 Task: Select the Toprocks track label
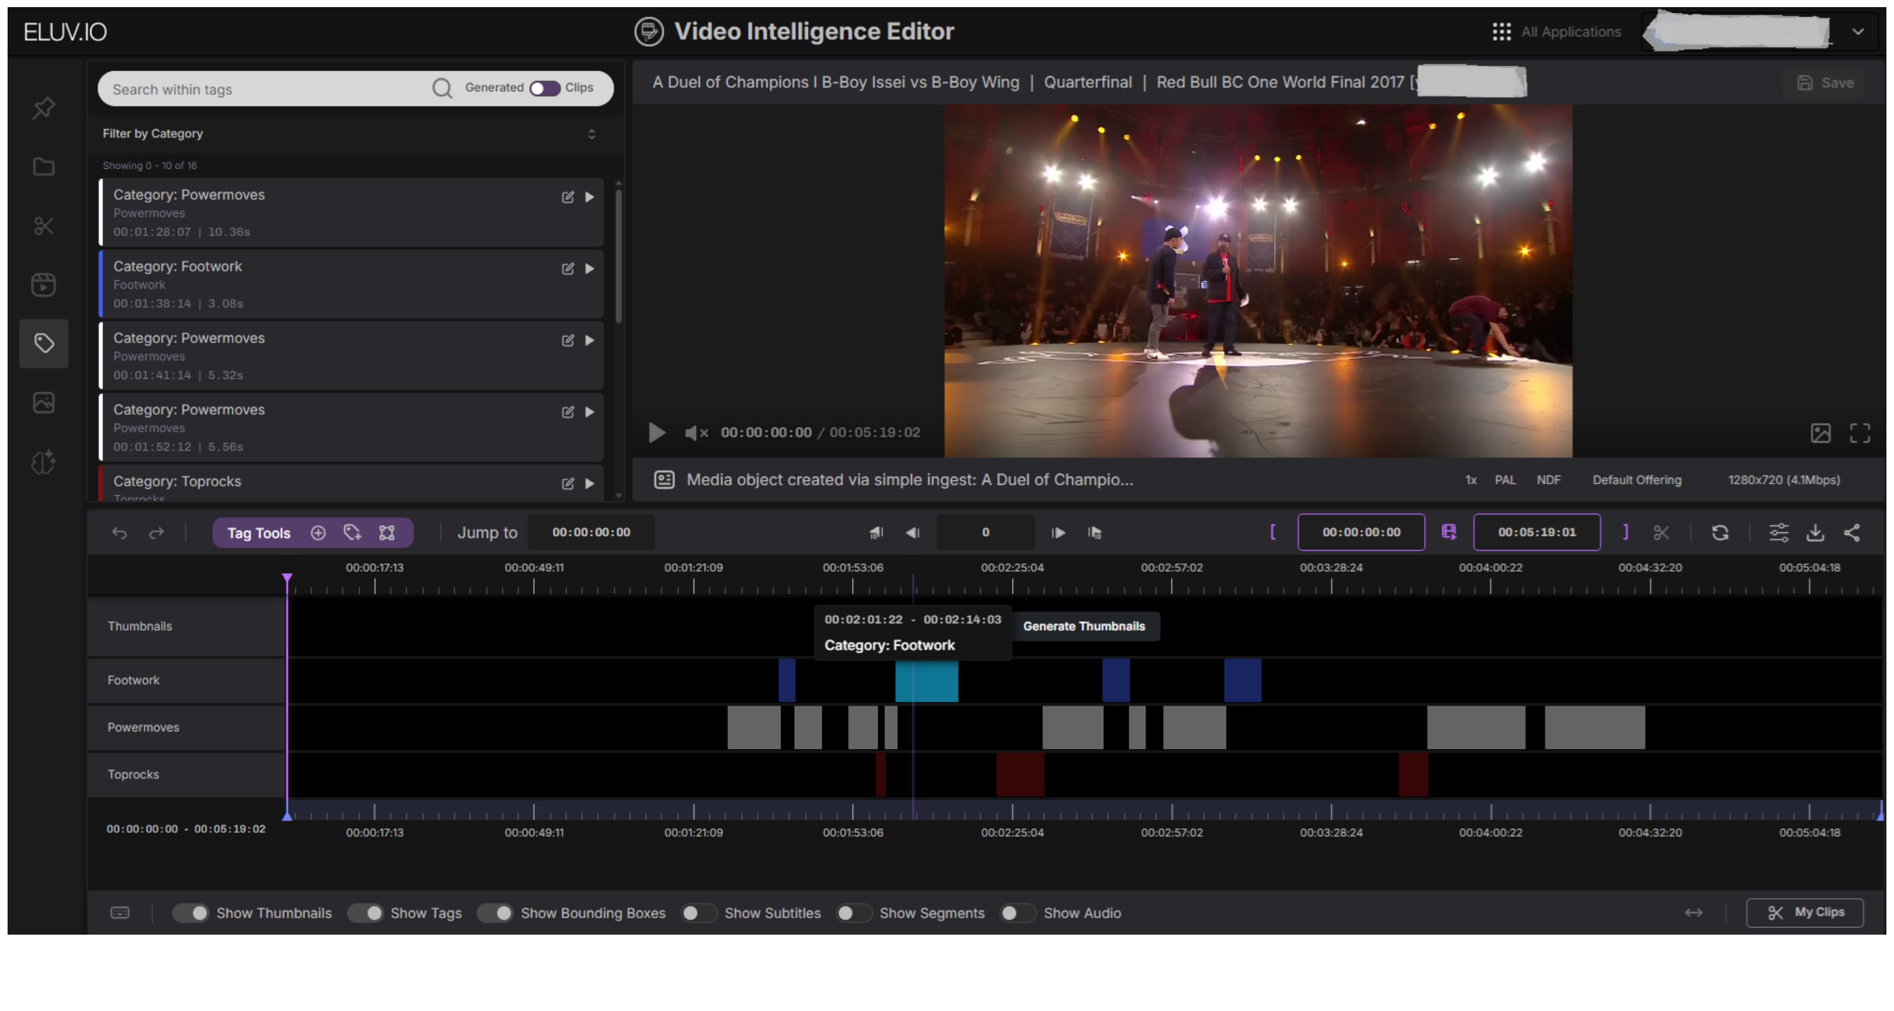pos(133,774)
